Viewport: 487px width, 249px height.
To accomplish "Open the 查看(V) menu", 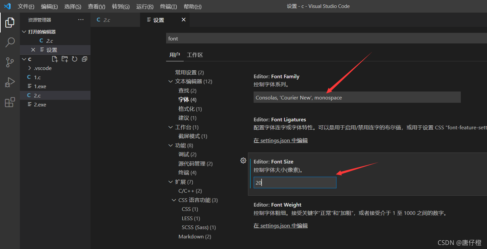I will (96, 7).
